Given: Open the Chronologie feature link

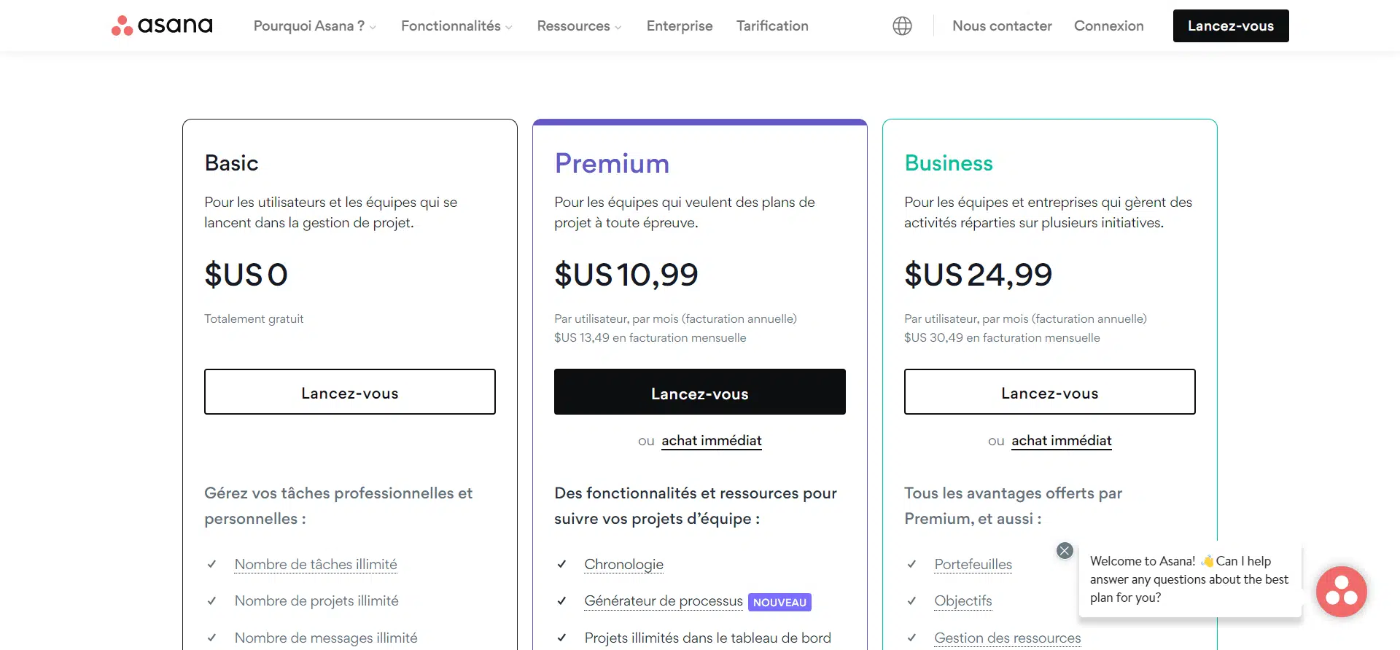Looking at the screenshot, I should coord(624,565).
